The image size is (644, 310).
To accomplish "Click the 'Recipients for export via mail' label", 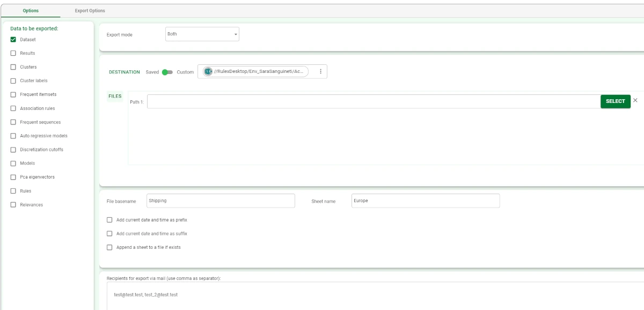I will 164,278.
